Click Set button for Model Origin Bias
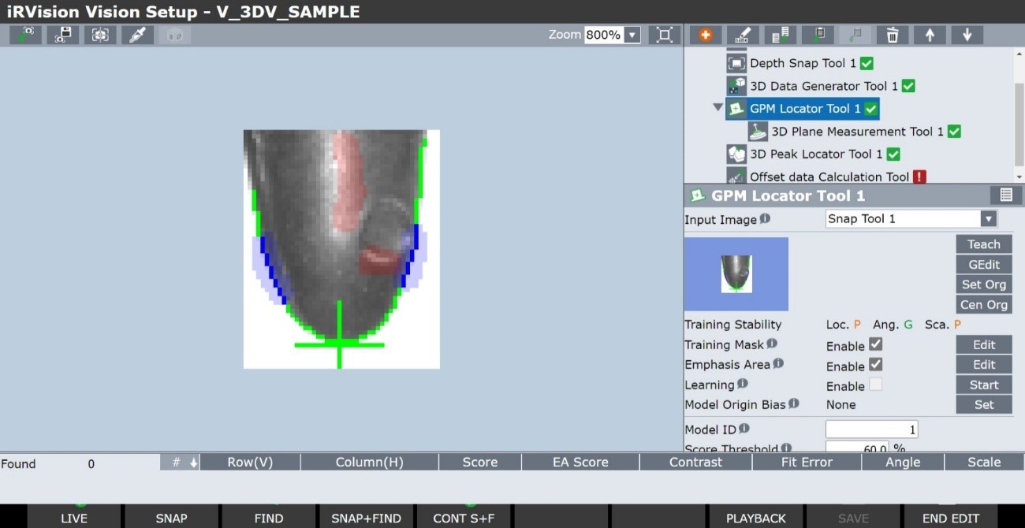The width and height of the screenshot is (1025, 528). (984, 404)
